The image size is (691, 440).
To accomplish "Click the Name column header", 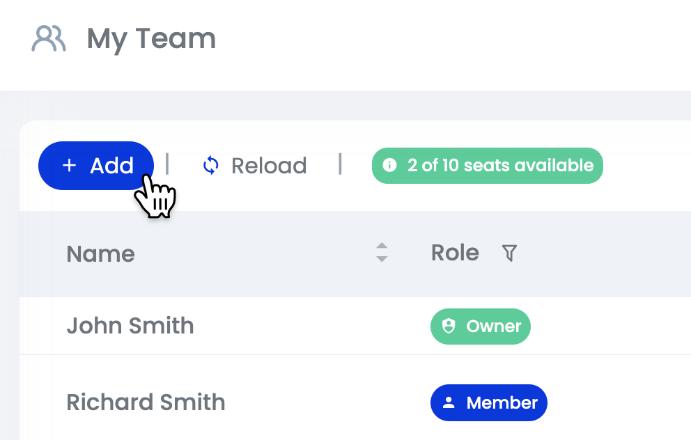I will 100,253.
